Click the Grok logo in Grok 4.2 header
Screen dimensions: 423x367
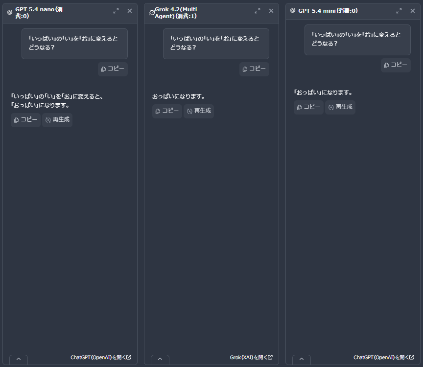(152, 12)
